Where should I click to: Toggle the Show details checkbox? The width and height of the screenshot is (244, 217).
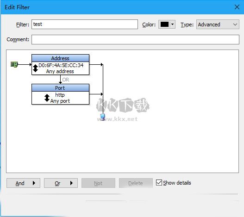[159, 183]
